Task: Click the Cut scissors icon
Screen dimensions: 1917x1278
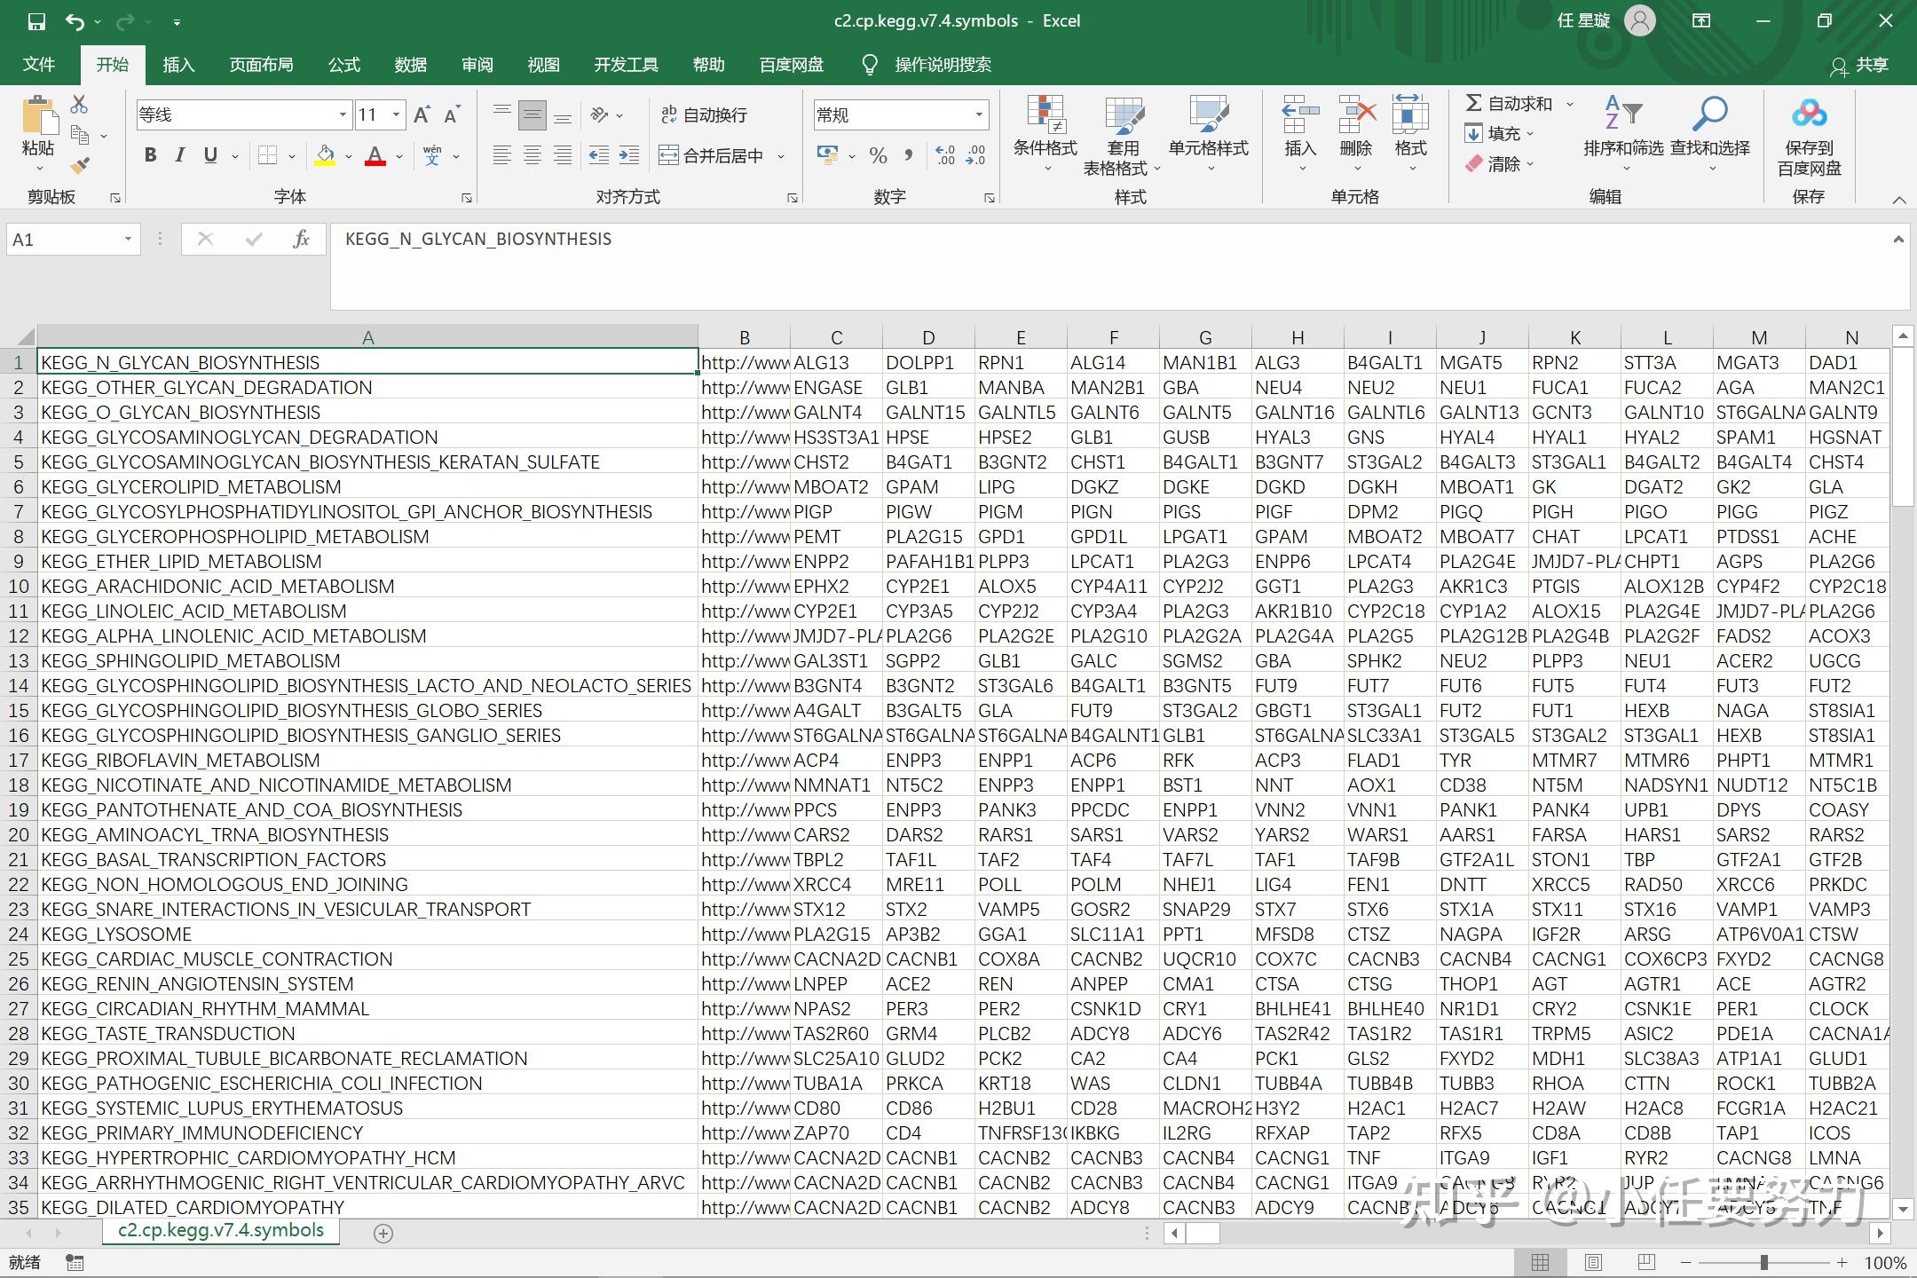Action: [x=79, y=105]
